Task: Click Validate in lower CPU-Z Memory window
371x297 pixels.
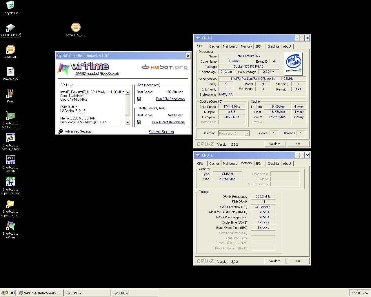Action: (275, 261)
